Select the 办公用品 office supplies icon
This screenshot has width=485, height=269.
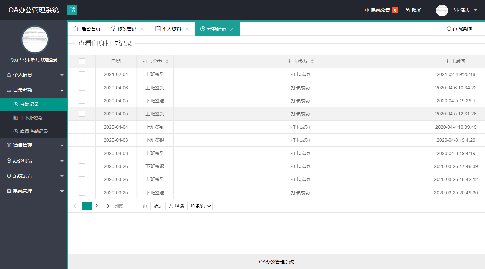(8, 161)
